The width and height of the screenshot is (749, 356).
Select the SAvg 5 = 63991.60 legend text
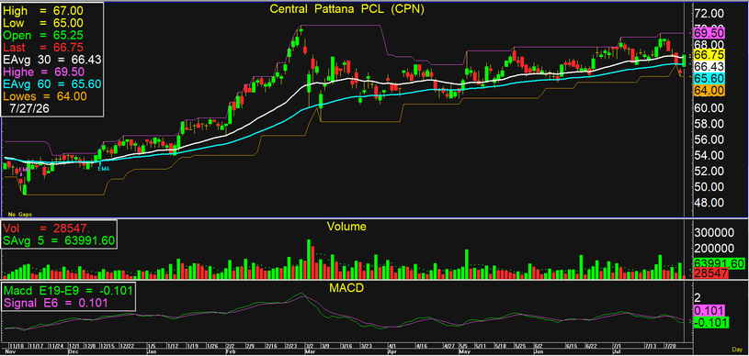(x=59, y=240)
